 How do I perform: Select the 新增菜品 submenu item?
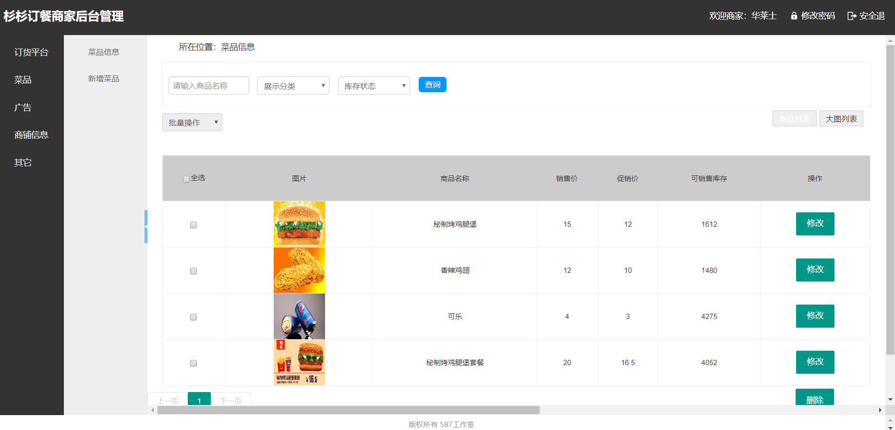[x=104, y=78]
